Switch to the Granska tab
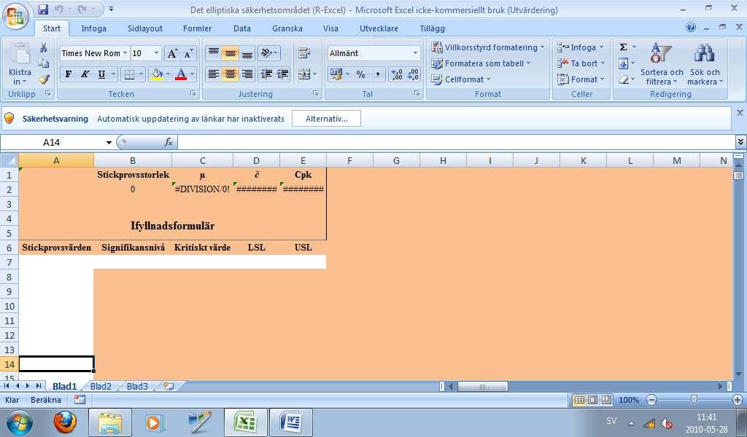This screenshot has width=747, height=437. click(x=287, y=28)
